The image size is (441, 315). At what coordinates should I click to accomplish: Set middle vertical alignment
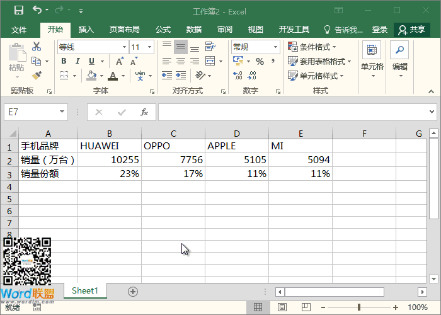pyautogui.click(x=181, y=47)
